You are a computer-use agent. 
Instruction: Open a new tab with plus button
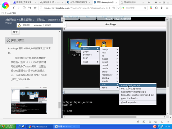point(149,2)
